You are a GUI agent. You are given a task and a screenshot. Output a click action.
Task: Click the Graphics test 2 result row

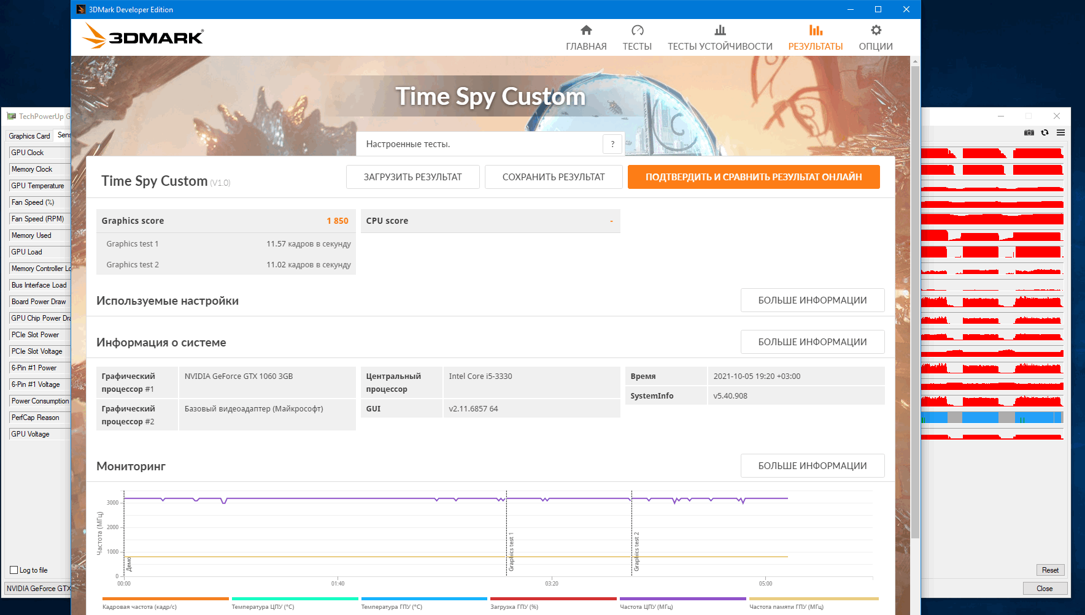226,264
